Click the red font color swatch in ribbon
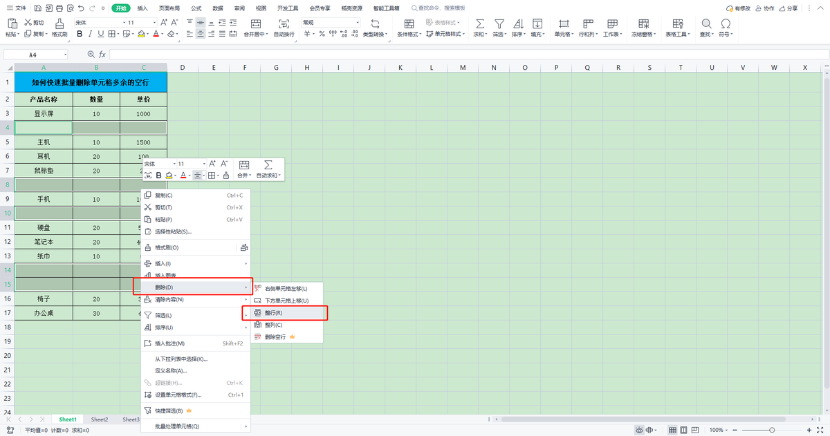830x436 pixels. pos(156,34)
